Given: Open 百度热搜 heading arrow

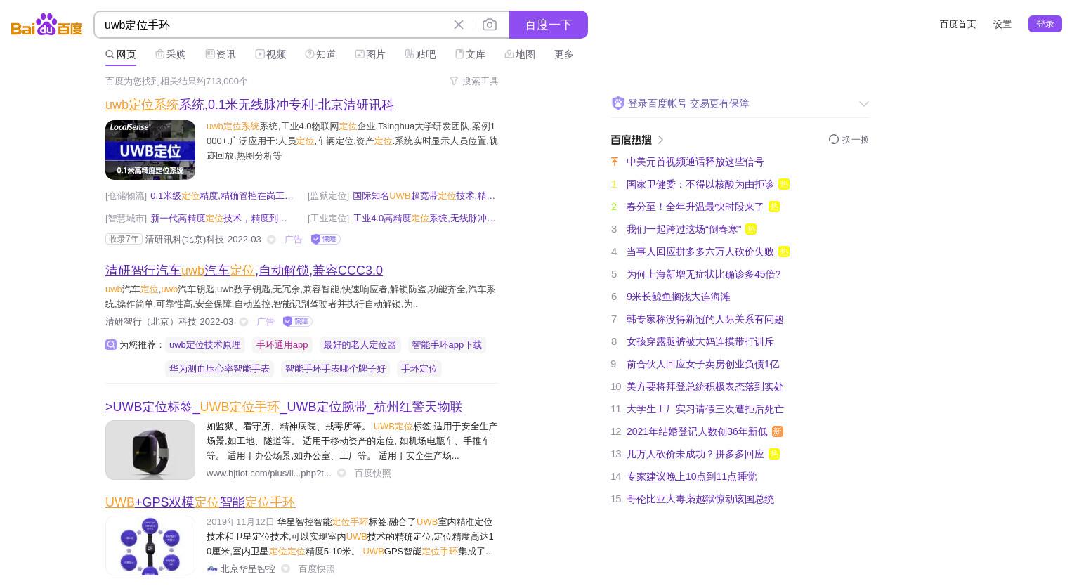Looking at the screenshot, I should [x=661, y=140].
